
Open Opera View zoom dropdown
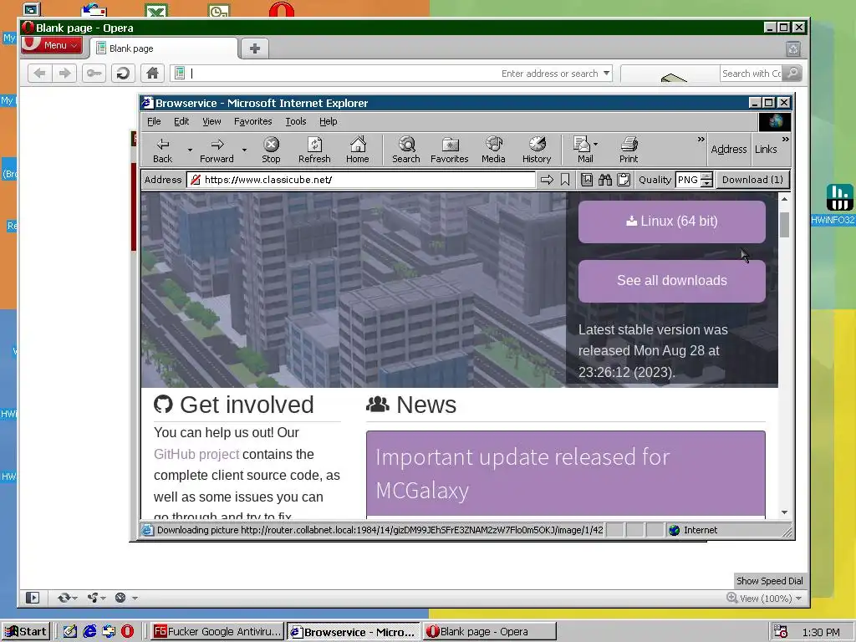coord(798,599)
